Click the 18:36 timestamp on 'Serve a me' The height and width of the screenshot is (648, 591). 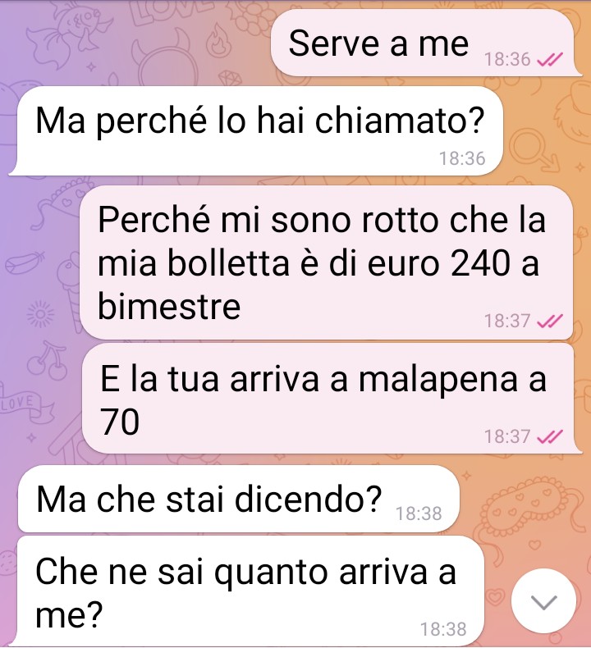(x=507, y=60)
